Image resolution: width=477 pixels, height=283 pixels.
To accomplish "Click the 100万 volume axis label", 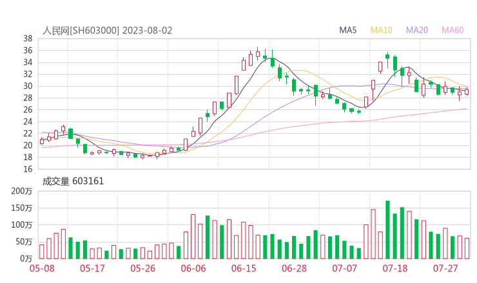I will (x=22, y=225).
